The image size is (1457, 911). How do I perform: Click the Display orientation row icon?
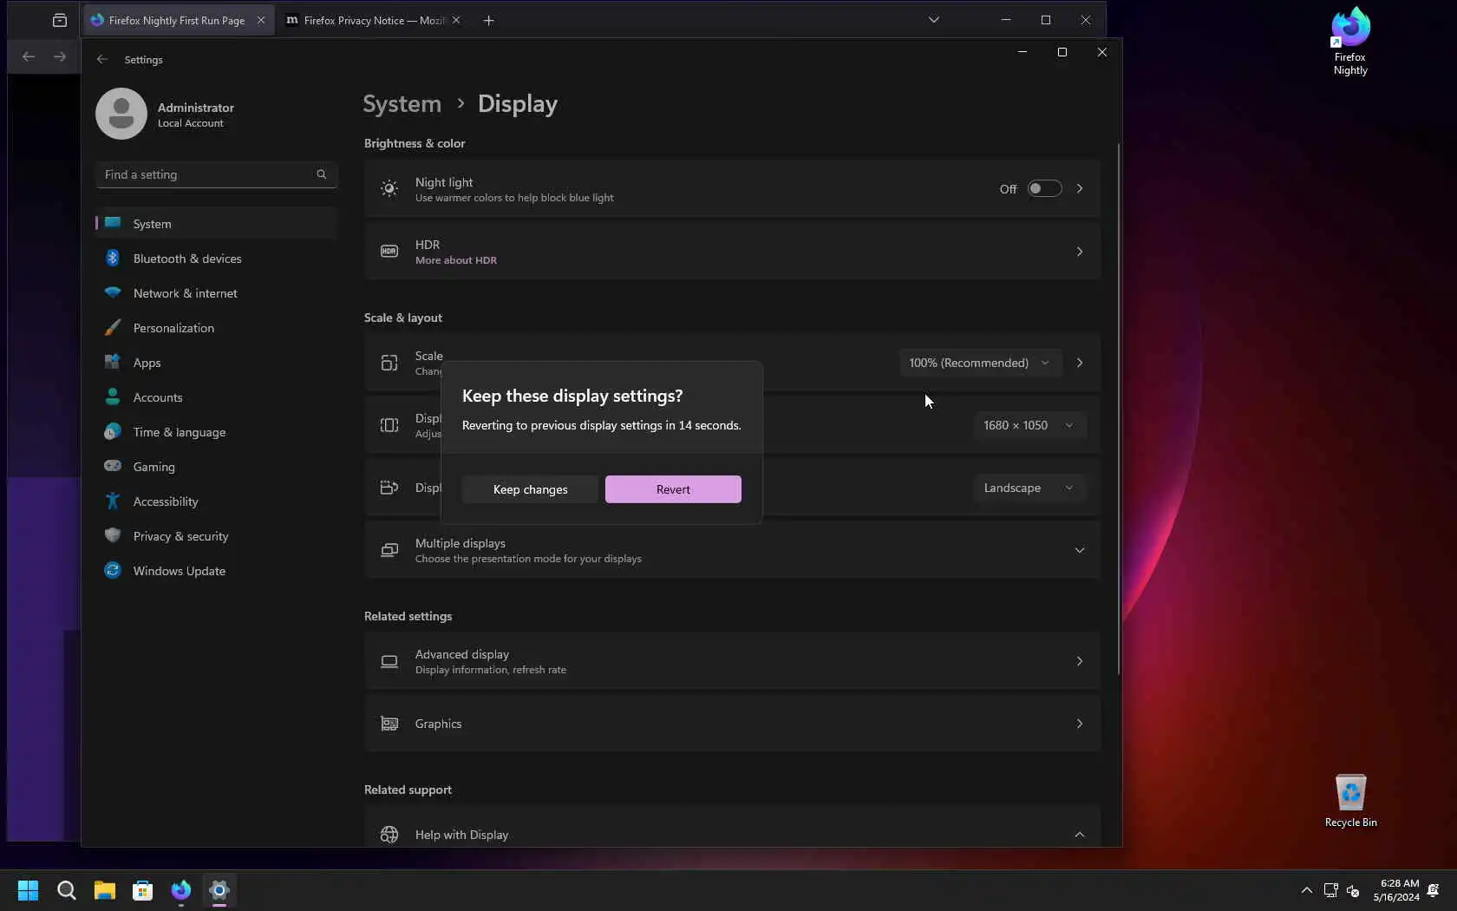coord(389,488)
